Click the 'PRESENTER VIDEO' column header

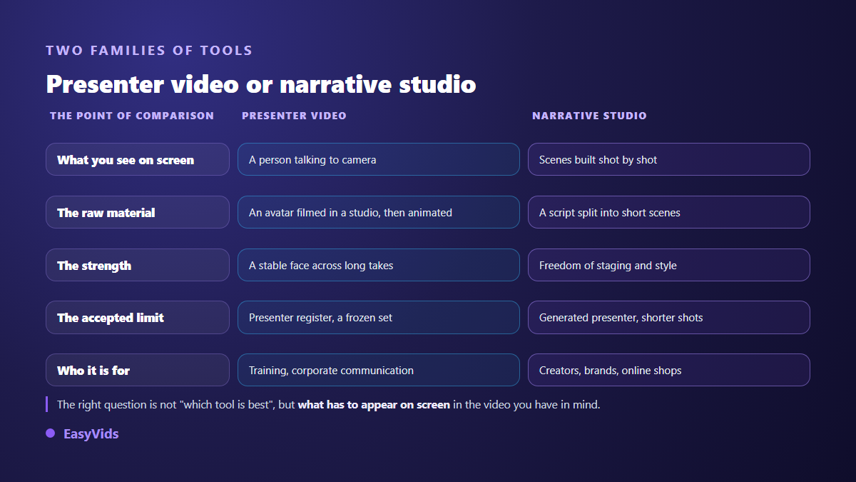(x=294, y=116)
